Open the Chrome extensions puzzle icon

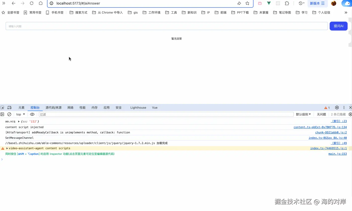287,3
